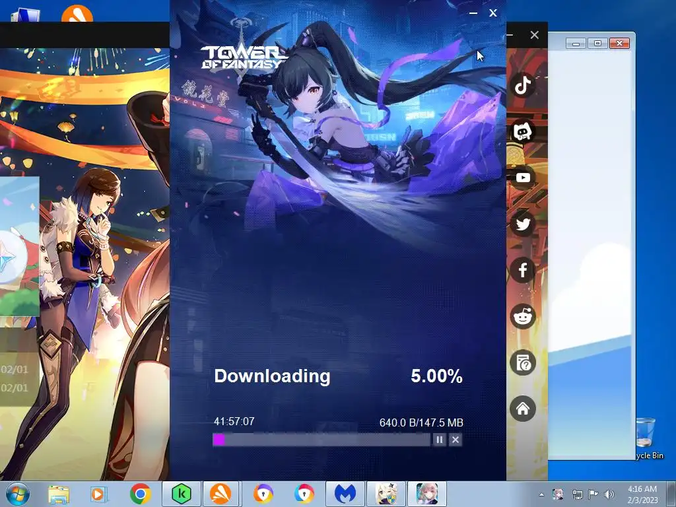The image size is (676, 507).
Task: Show hidden icons in the system tray
Action: [x=541, y=495]
